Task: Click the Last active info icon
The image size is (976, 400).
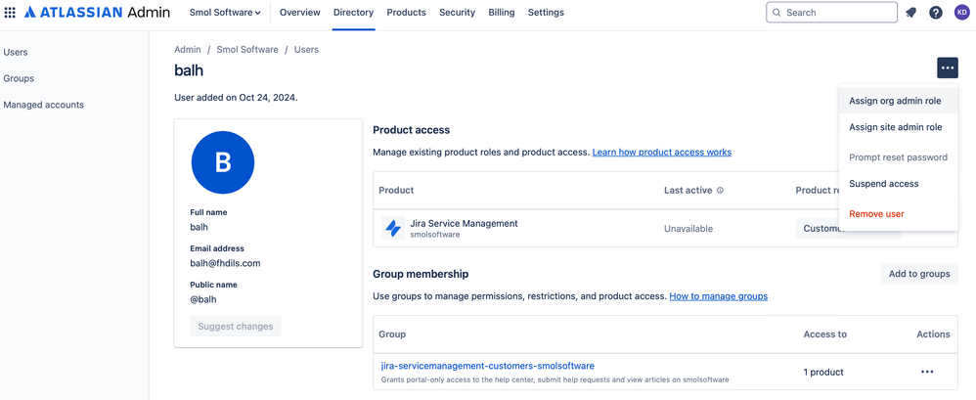Action: (721, 191)
